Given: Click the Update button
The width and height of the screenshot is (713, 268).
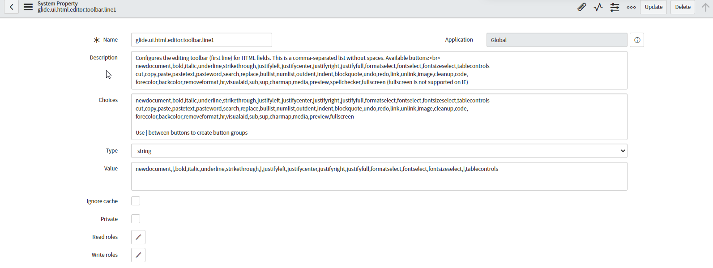Looking at the screenshot, I should tap(653, 7).
